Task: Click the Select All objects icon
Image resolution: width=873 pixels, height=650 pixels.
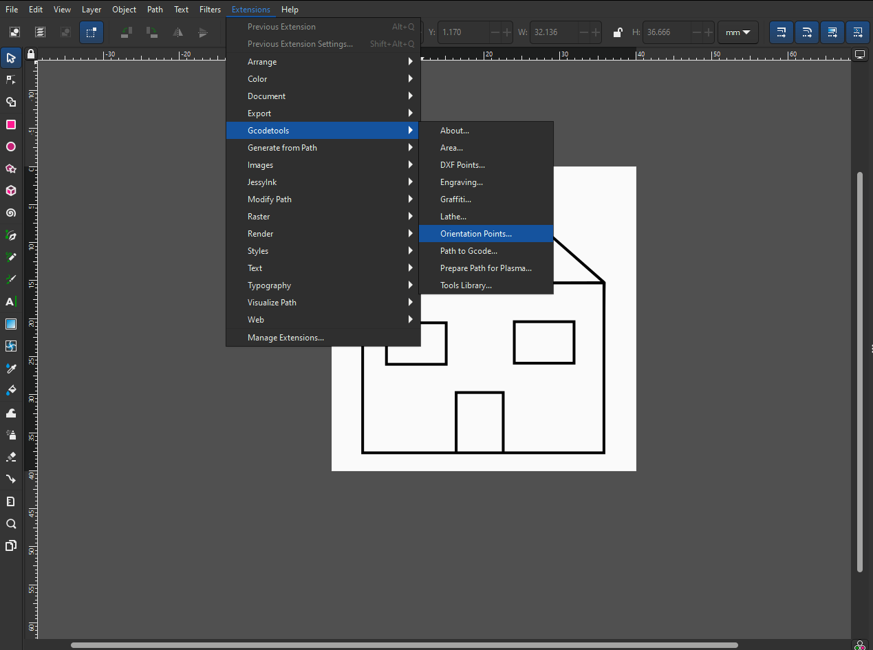Action: (x=14, y=32)
